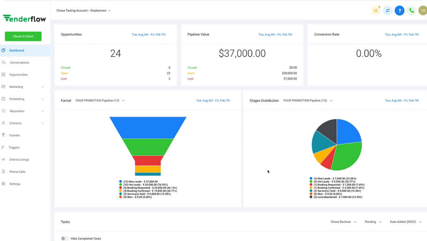Click the blue New Leads funnel segment
The height and width of the screenshot is (241, 427).
coord(148,128)
